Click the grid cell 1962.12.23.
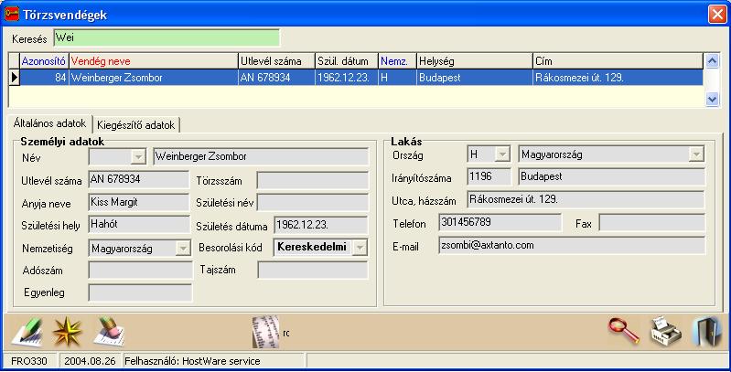Image resolution: width=731 pixels, height=372 pixels. click(347, 78)
